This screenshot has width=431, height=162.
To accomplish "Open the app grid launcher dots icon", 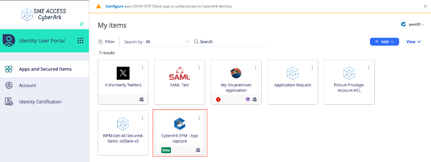I will [80, 41].
